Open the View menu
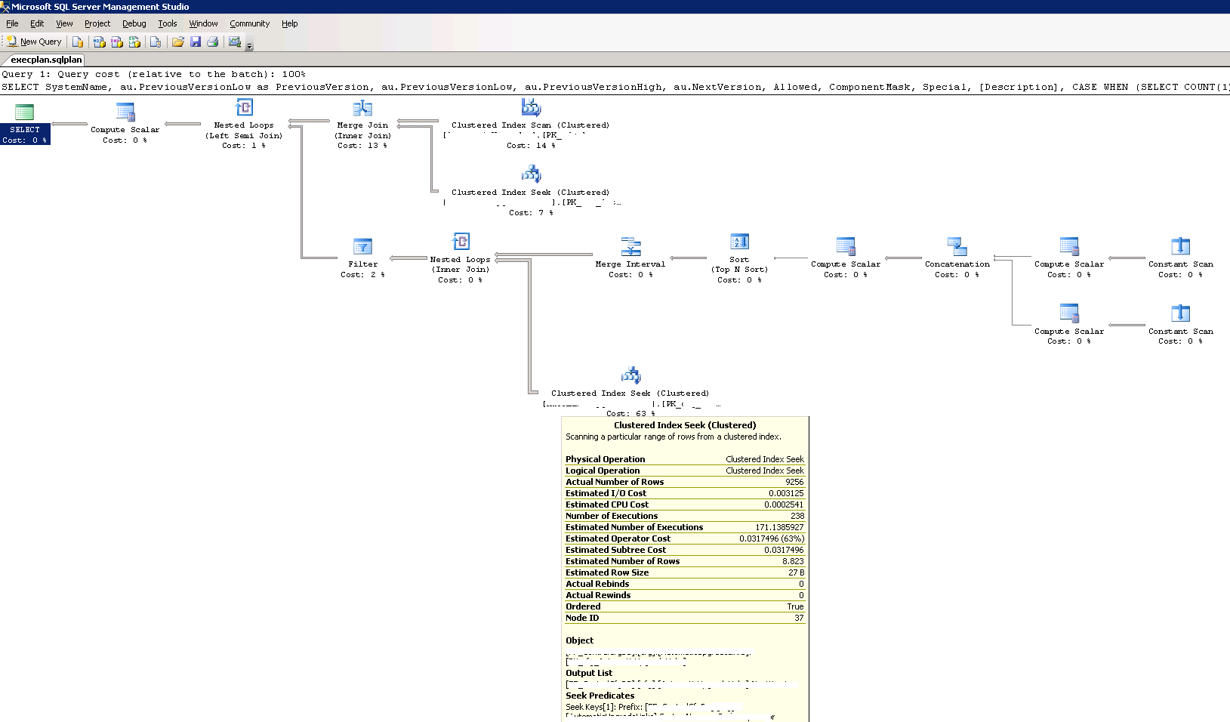The height and width of the screenshot is (722, 1230). click(64, 23)
